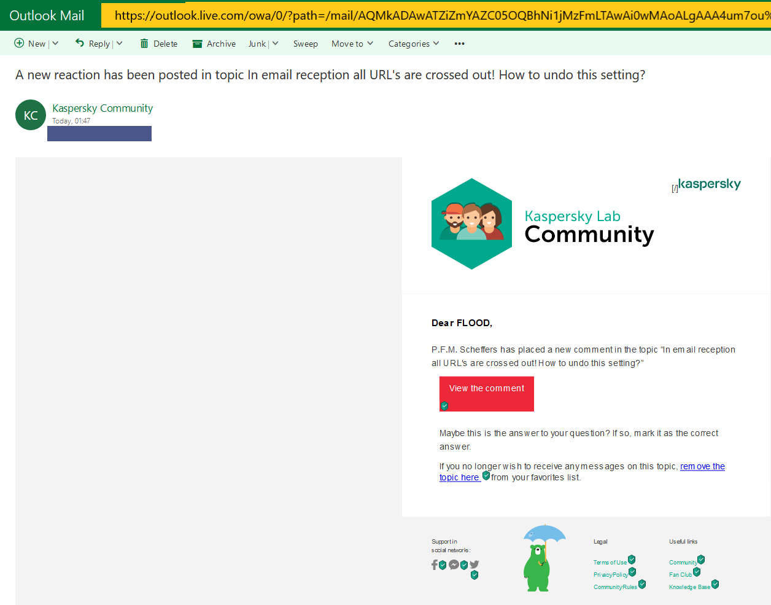Open the Facebook social icon
This screenshot has width=771, height=605.
(x=435, y=564)
